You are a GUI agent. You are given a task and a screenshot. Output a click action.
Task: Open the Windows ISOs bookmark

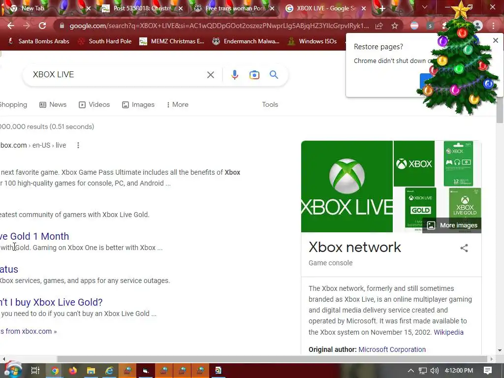(312, 41)
